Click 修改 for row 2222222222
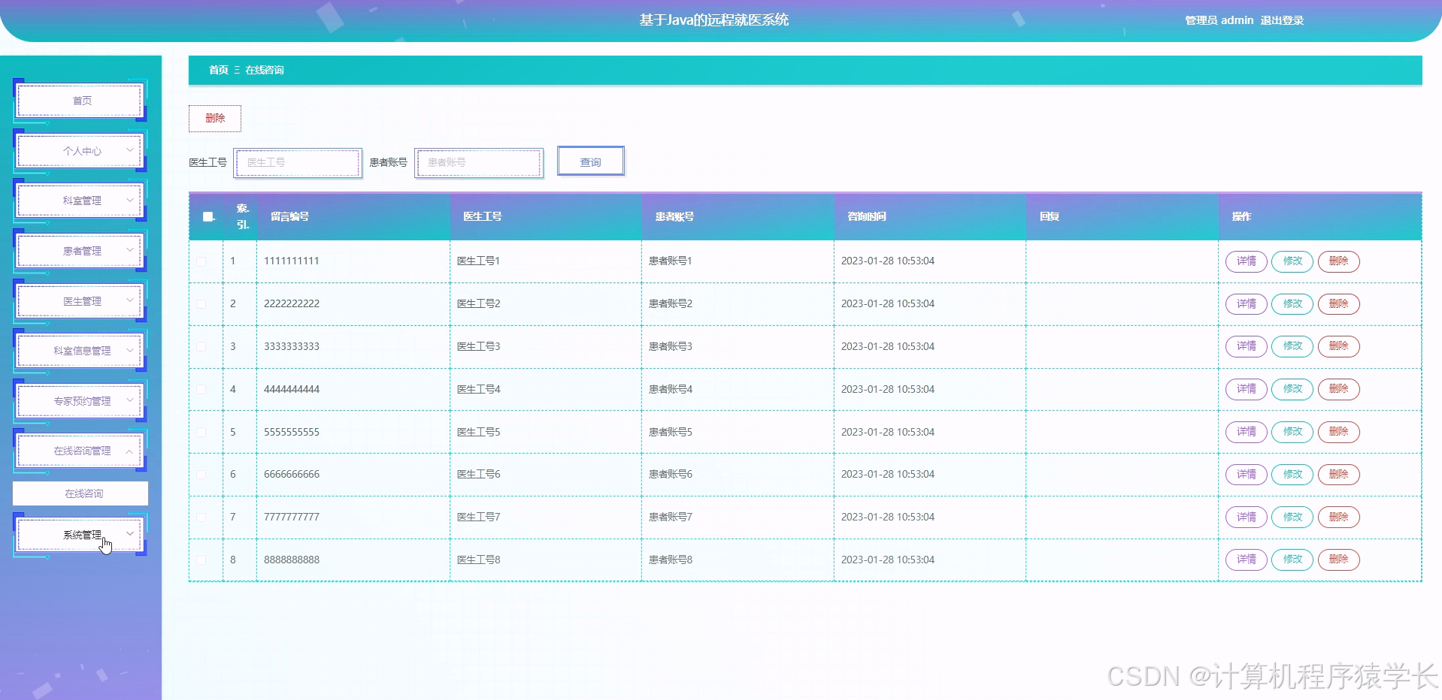 point(1292,304)
